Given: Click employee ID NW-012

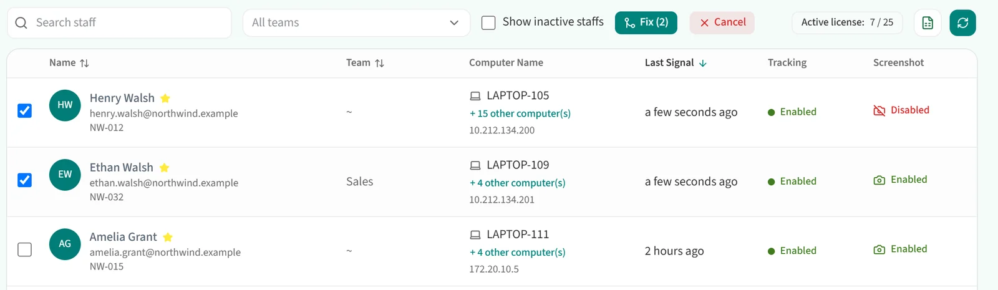Looking at the screenshot, I should coord(107,127).
